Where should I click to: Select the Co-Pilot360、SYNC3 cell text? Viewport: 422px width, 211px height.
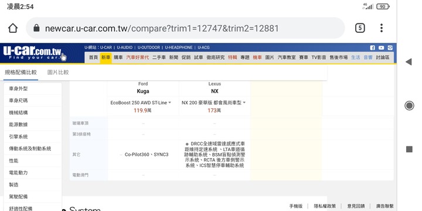coord(147,155)
